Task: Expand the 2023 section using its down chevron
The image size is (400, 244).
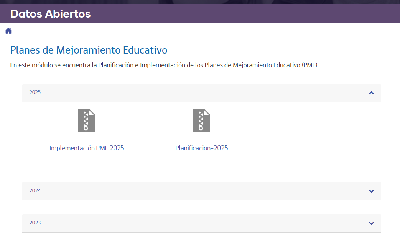Action: pos(371,223)
